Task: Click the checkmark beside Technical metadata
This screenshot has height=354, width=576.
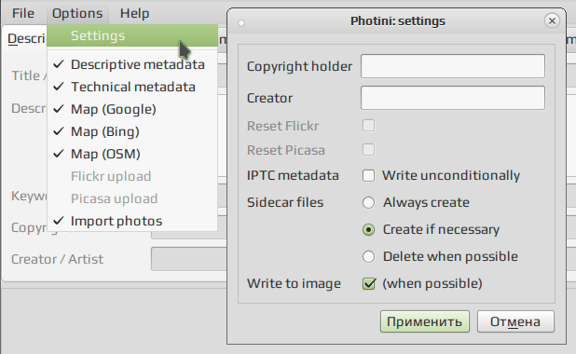Action: click(x=59, y=87)
